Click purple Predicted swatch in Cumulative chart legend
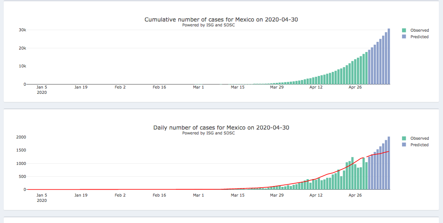This screenshot has height=223, width=443. [404, 37]
